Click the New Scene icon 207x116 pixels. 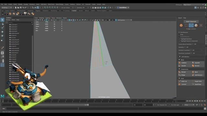pyautogui.click(x=16, y=8)
